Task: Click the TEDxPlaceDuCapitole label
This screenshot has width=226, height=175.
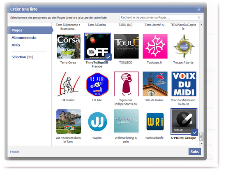Action: (183, 27)
